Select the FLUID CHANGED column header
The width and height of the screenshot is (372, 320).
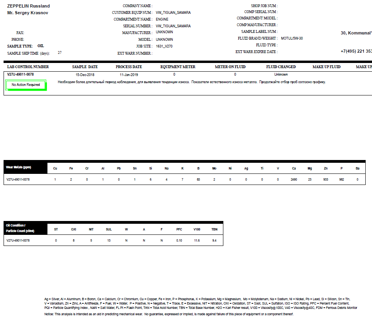pyautogui.click(x=281, y=67)
